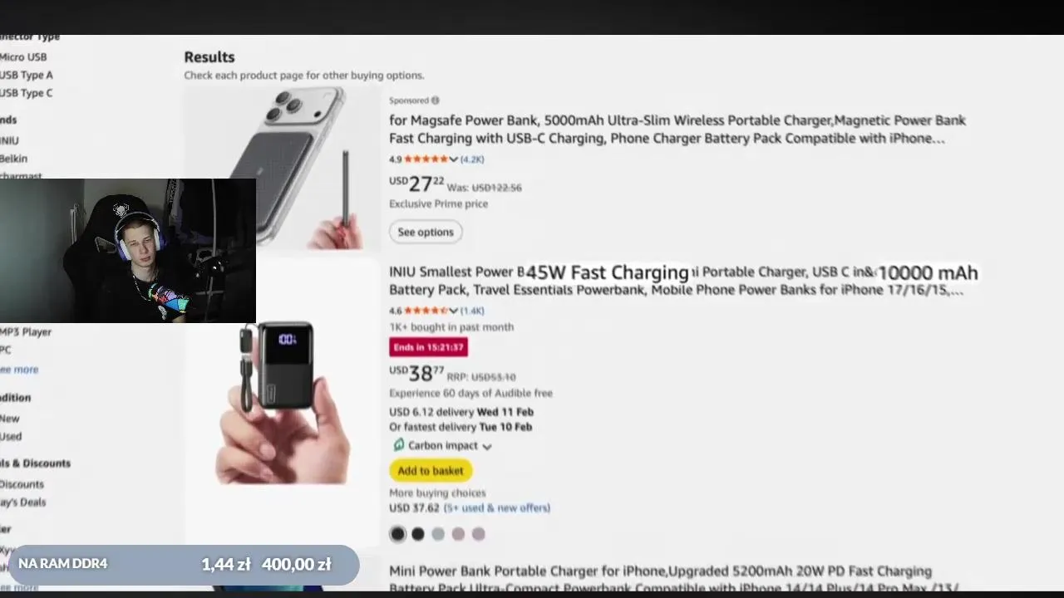Open Today's Deals filter link
The height and width of the screenshot is (598, 1064).
[x=23, y=502]
